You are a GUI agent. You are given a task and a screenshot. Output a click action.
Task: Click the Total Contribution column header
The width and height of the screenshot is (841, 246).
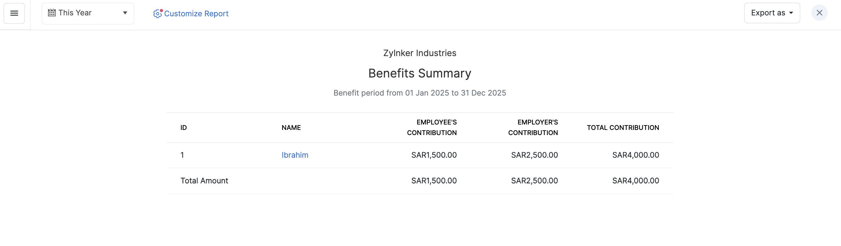[x=623, y=128]
